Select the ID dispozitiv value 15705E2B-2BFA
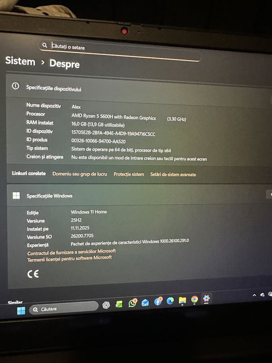 tap(113, 133)
